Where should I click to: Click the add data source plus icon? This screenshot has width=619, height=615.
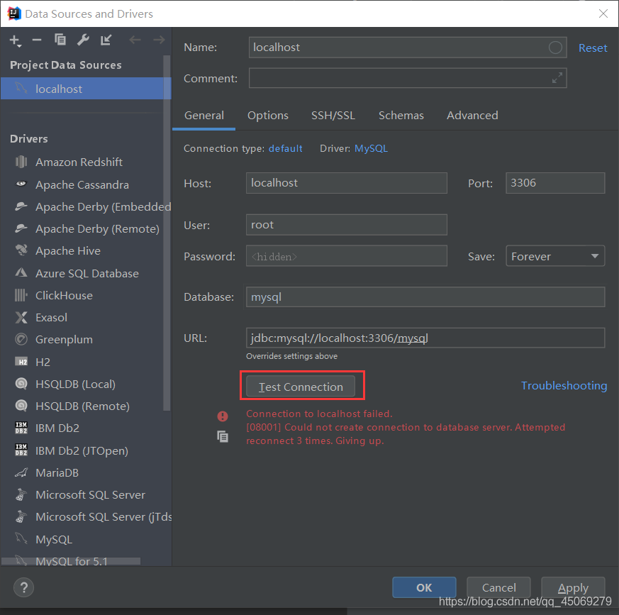point(14,40)
